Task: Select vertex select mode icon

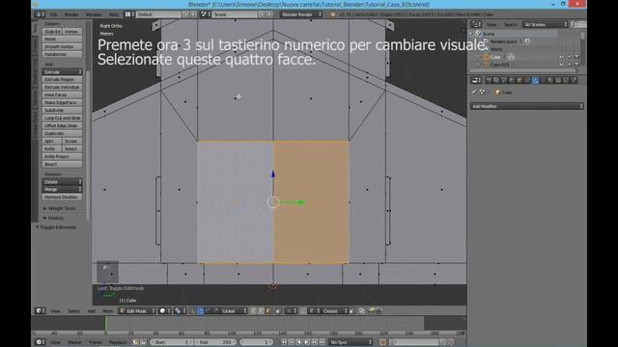Action: click(253, 310)
